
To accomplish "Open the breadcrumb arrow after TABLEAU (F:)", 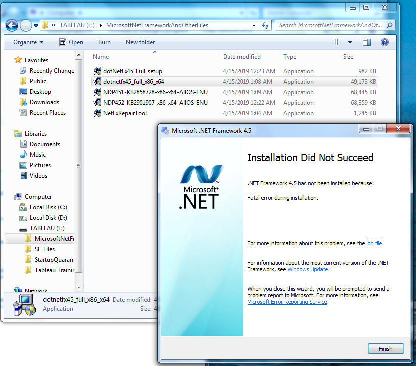I will coord(101,25).
